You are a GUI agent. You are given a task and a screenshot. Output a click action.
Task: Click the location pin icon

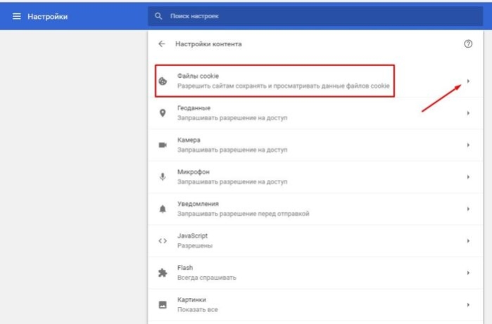coord(163,113)
